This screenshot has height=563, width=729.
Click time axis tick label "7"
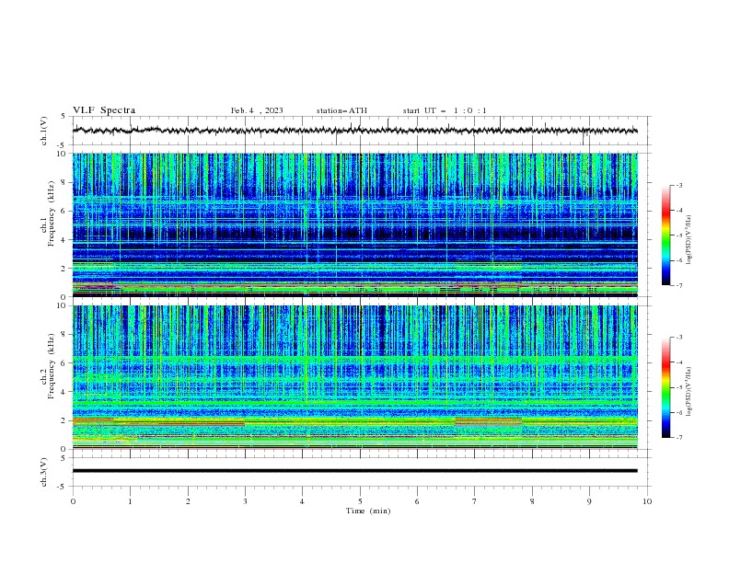click(x=475, y=501)
